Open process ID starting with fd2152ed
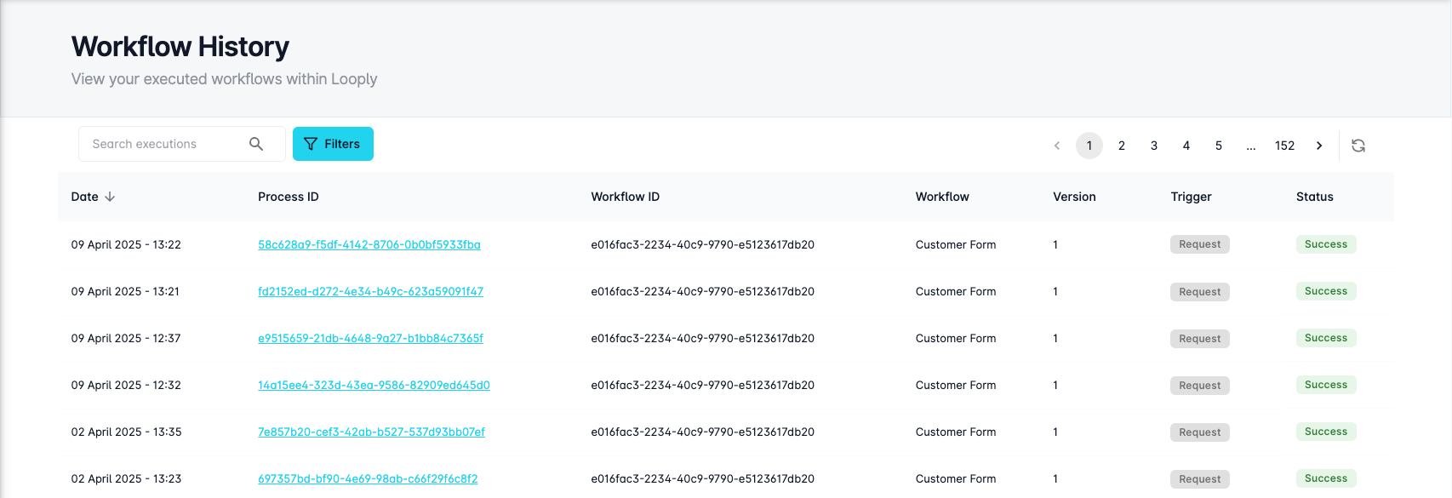Screen dimensions: 1452x498 point(370,292)
